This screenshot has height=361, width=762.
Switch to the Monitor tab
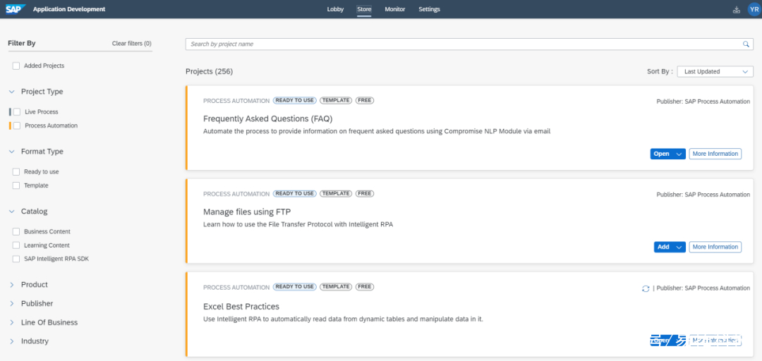point(395,9)
